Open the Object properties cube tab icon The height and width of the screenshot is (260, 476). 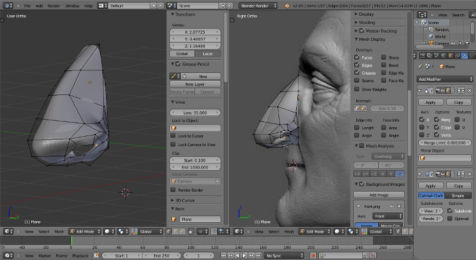point(450,56)
